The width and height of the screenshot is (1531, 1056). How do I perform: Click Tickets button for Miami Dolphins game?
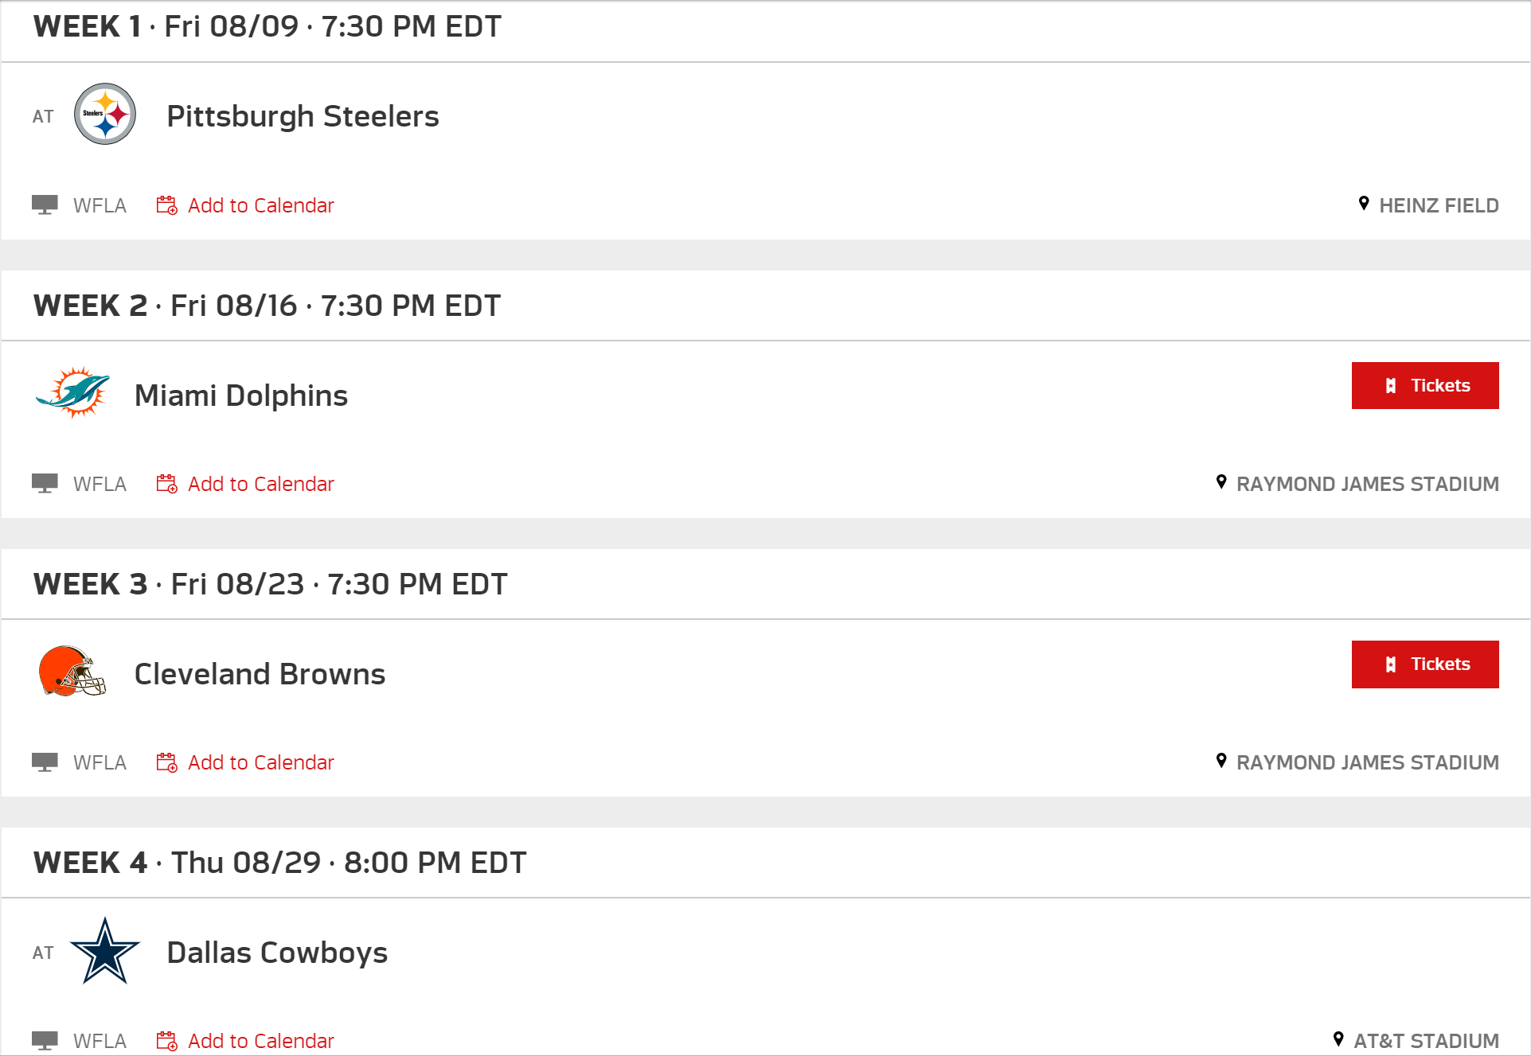tap(1424, 385)
